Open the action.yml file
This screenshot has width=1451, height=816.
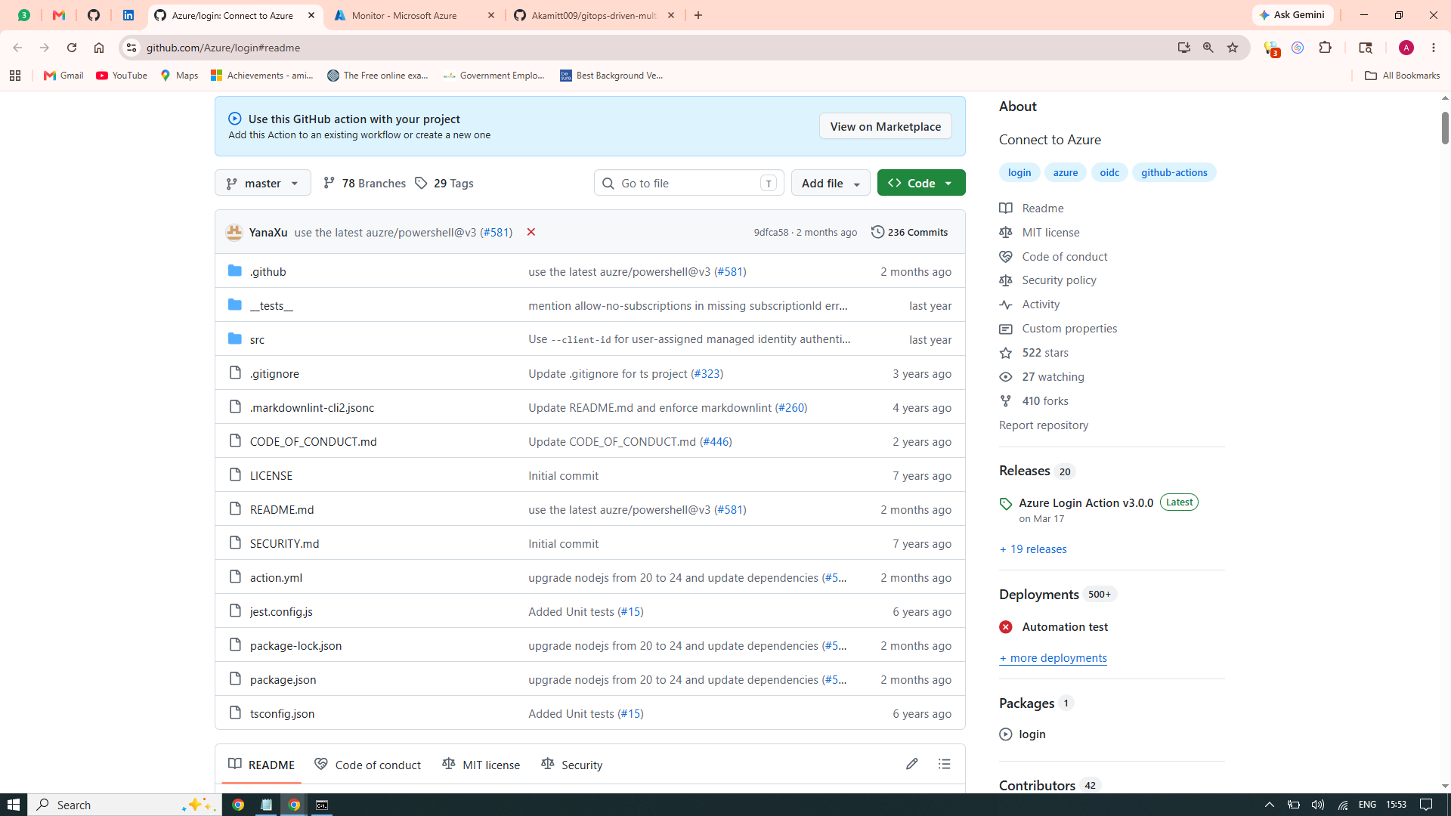(276, 577)
